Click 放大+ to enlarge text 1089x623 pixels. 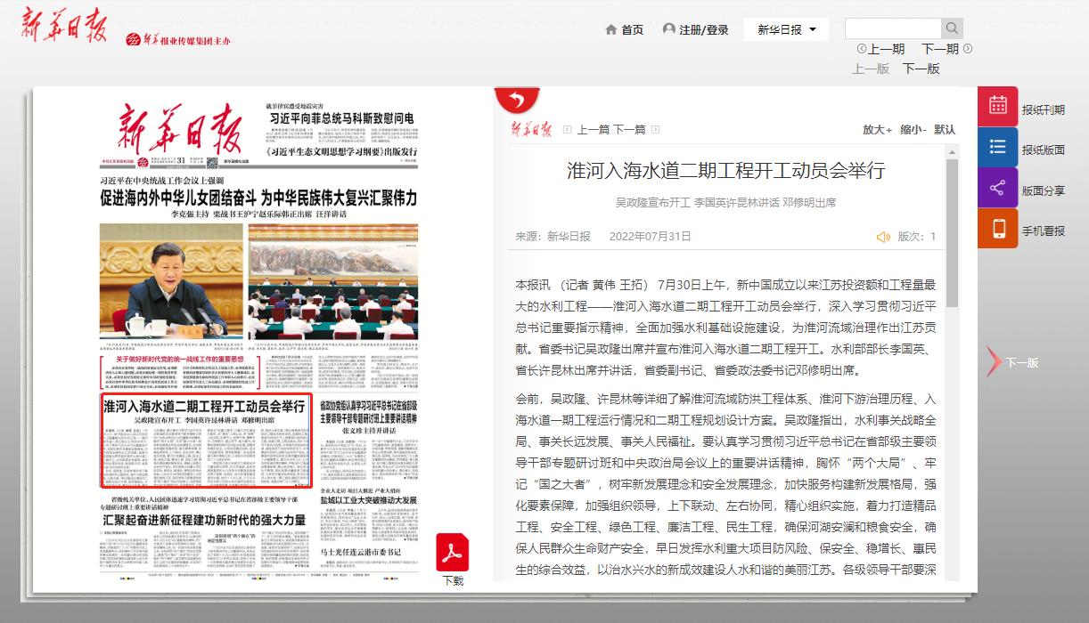tap(877, 129)
